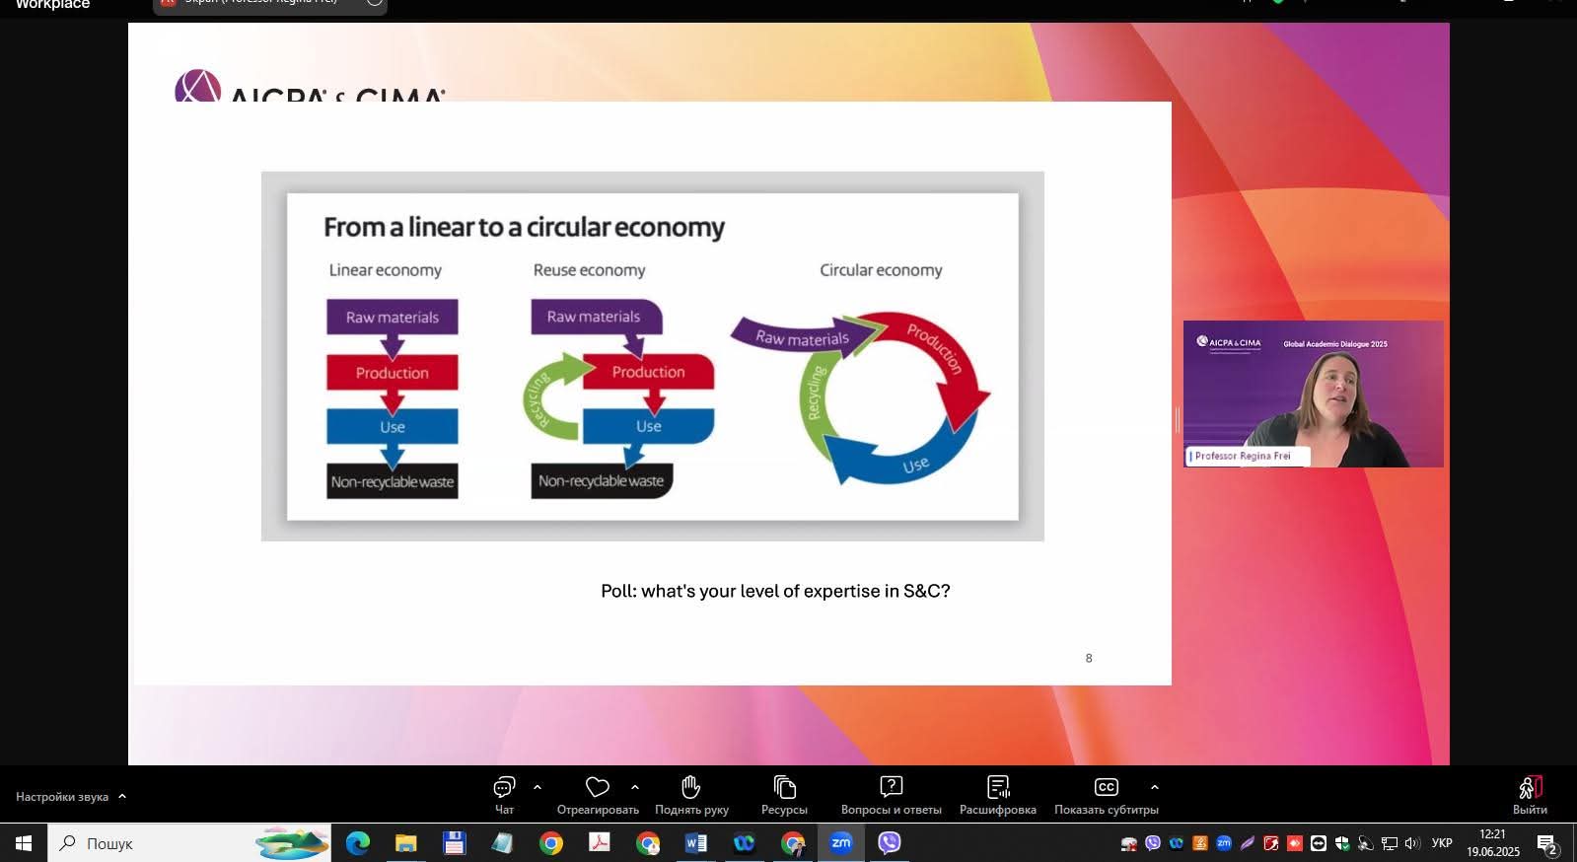
Task: Open Viber from the taskbar
Action: point(890,843)
